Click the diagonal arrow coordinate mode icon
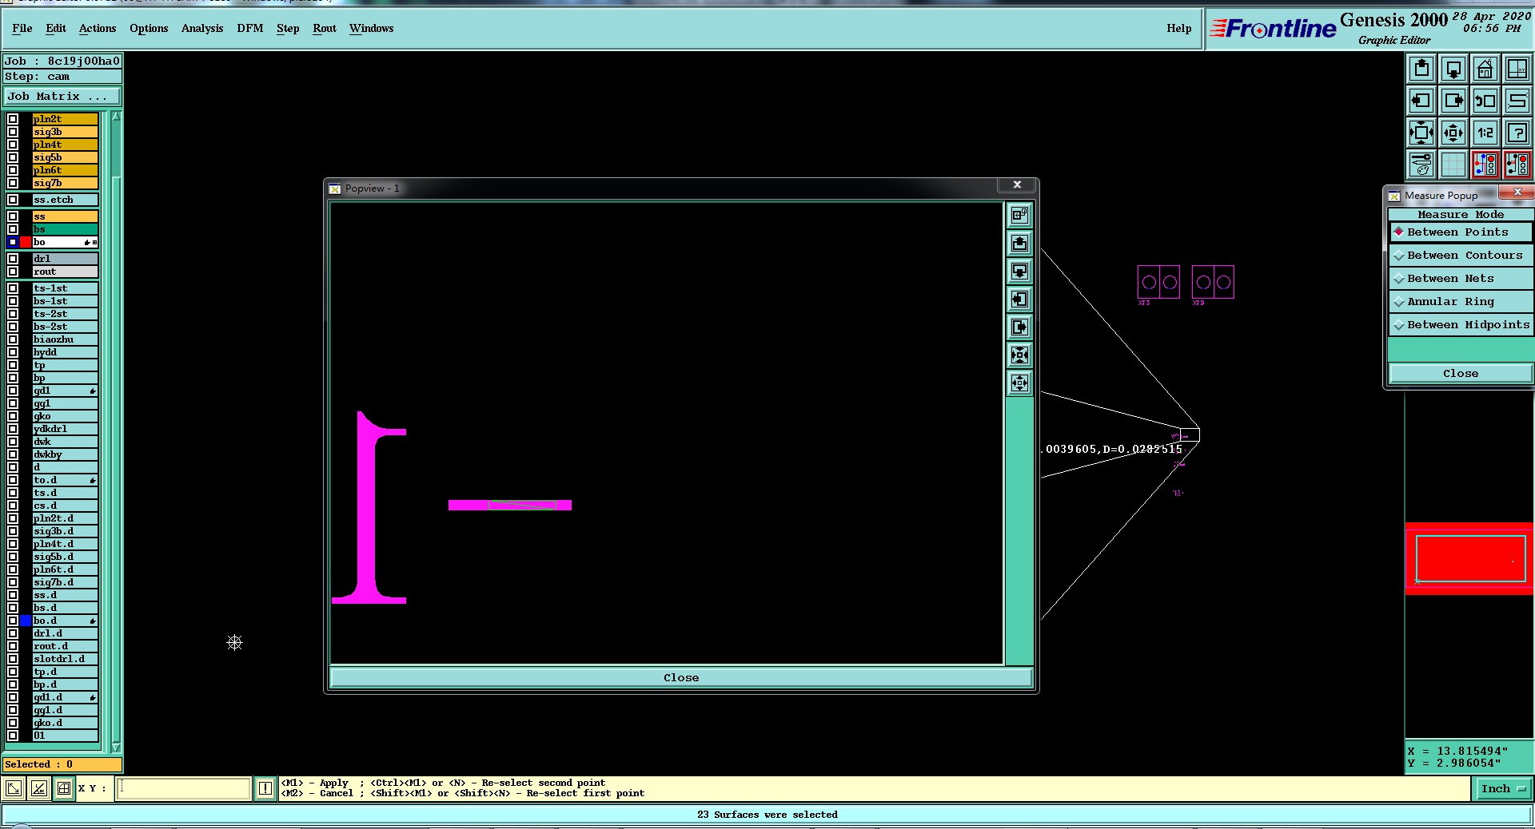 point(14,789)
